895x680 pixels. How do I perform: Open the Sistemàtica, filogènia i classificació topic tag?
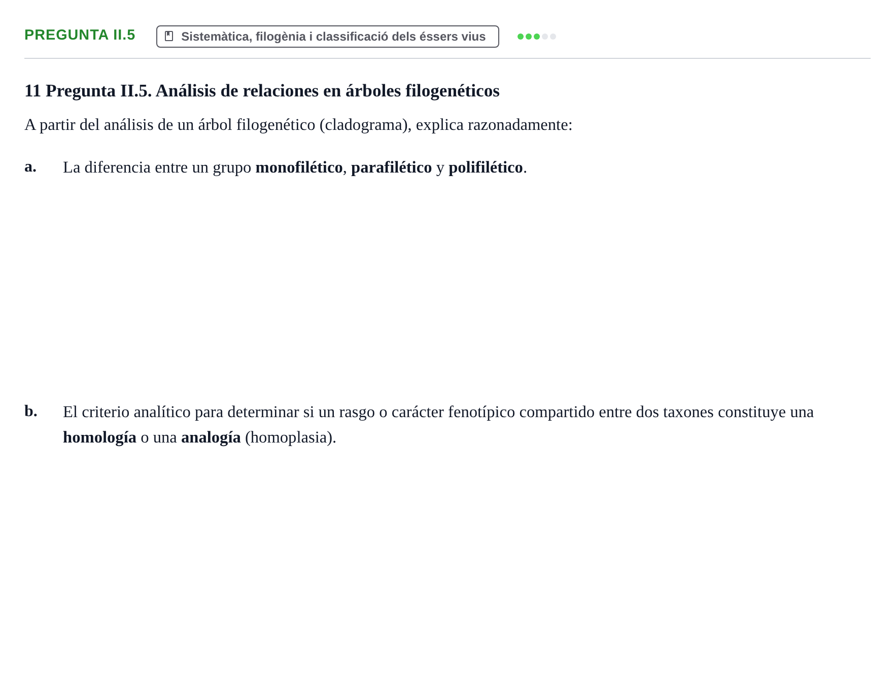[328, 37]
